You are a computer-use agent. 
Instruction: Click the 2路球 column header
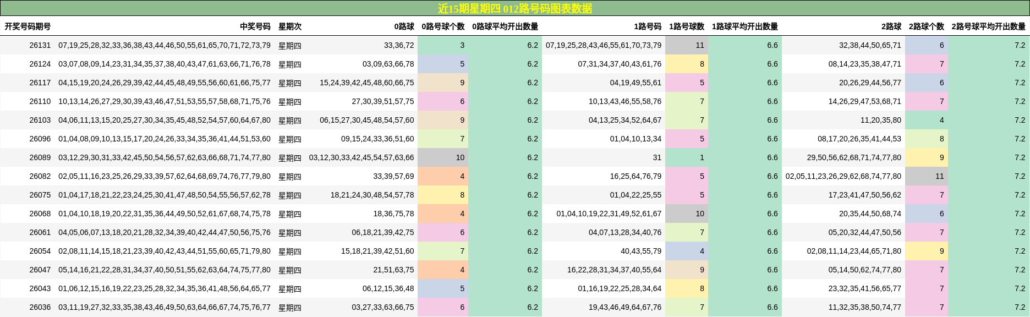pos(891,26)
